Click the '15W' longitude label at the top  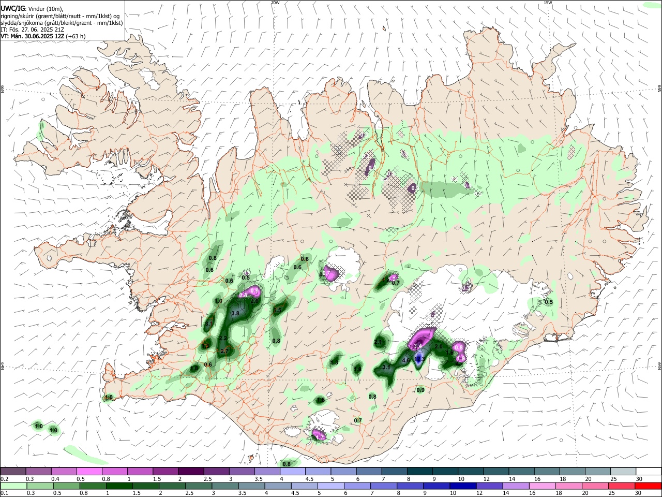[548, 3]
